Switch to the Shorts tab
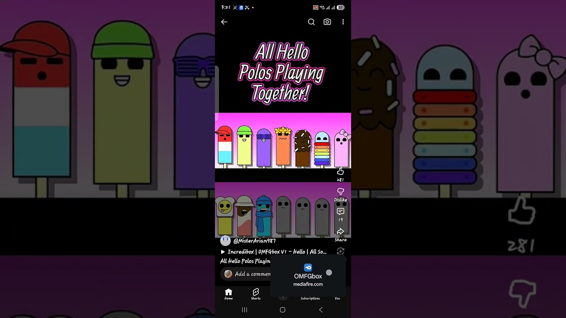Image resolution: width=566 pixels, height=318 pixels. 256,294
